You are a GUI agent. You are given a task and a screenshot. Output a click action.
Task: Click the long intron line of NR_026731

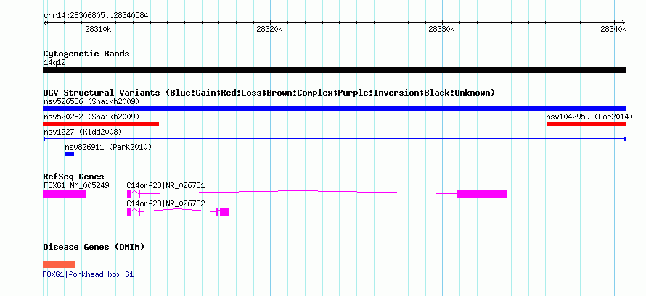point(298,192)
